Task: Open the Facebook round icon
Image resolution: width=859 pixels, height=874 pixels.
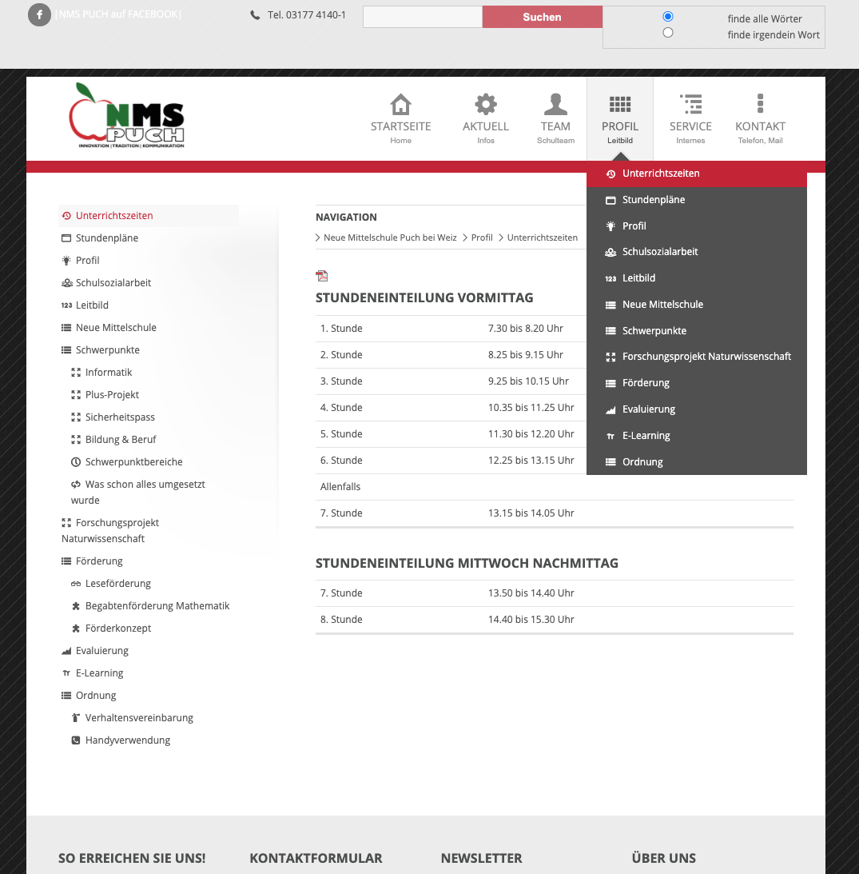Action: 39,14
